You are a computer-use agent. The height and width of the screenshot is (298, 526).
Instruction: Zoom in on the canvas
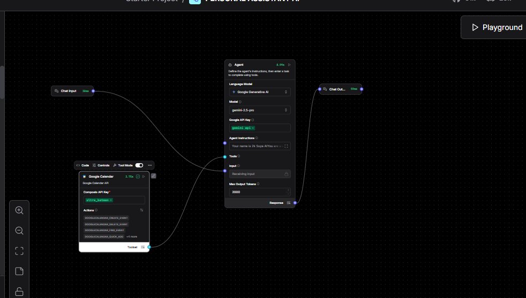click(19, 210)
